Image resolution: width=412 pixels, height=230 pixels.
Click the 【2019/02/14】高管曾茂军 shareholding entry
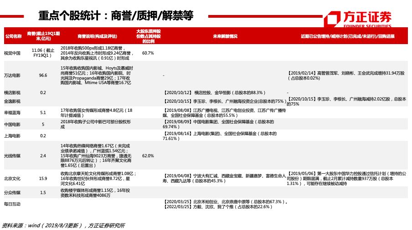tap(346, 75)
